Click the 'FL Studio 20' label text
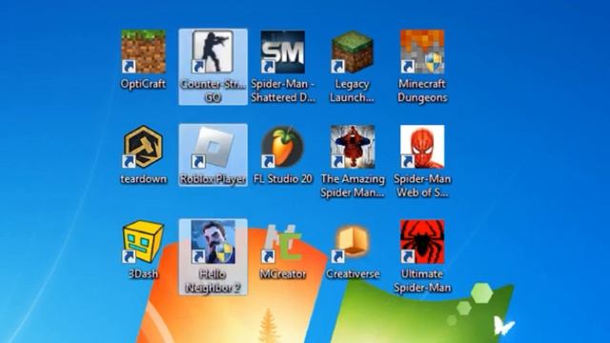610x343 pixels. (283, 179)
